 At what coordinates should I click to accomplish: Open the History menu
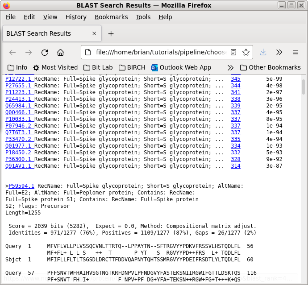76,17
